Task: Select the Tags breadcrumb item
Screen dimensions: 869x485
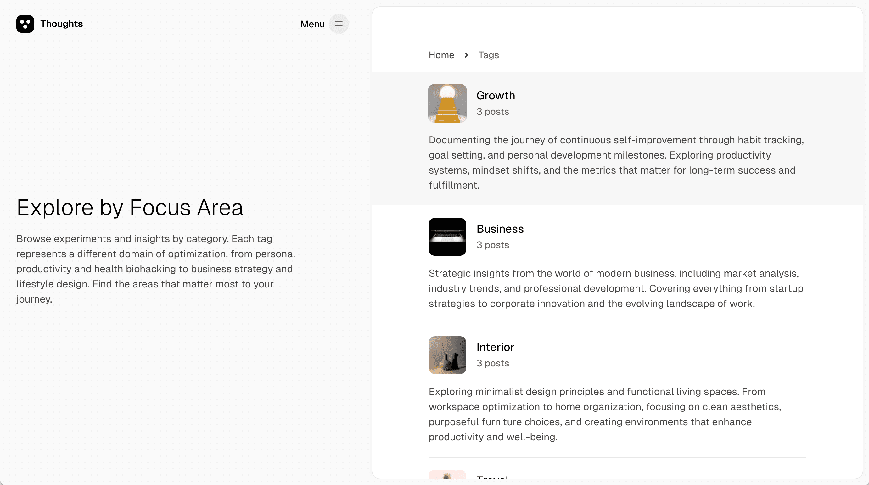Action: tap(489, 55)
